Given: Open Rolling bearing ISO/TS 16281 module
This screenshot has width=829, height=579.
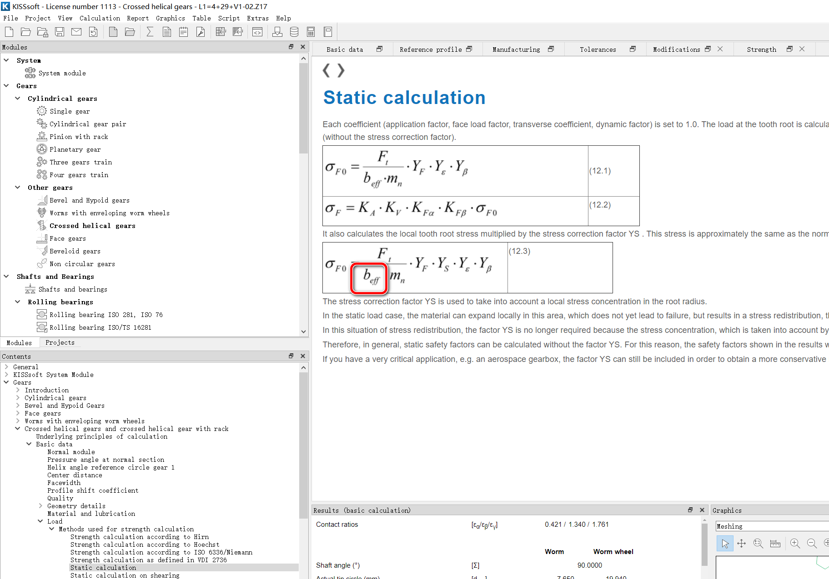Looking at the screenshot, I should (x=100, y=327).
